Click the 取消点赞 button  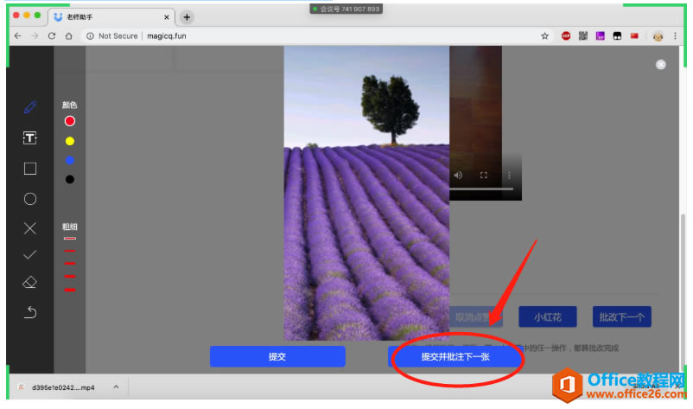click(x=475, y=316)
